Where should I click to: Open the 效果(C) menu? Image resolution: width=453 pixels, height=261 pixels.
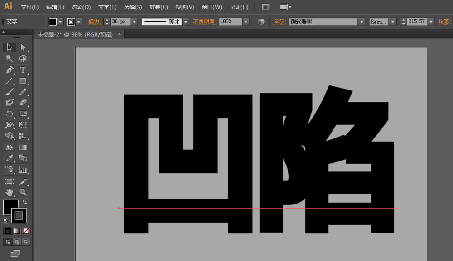pyautogui.click(x=159, y=7)
